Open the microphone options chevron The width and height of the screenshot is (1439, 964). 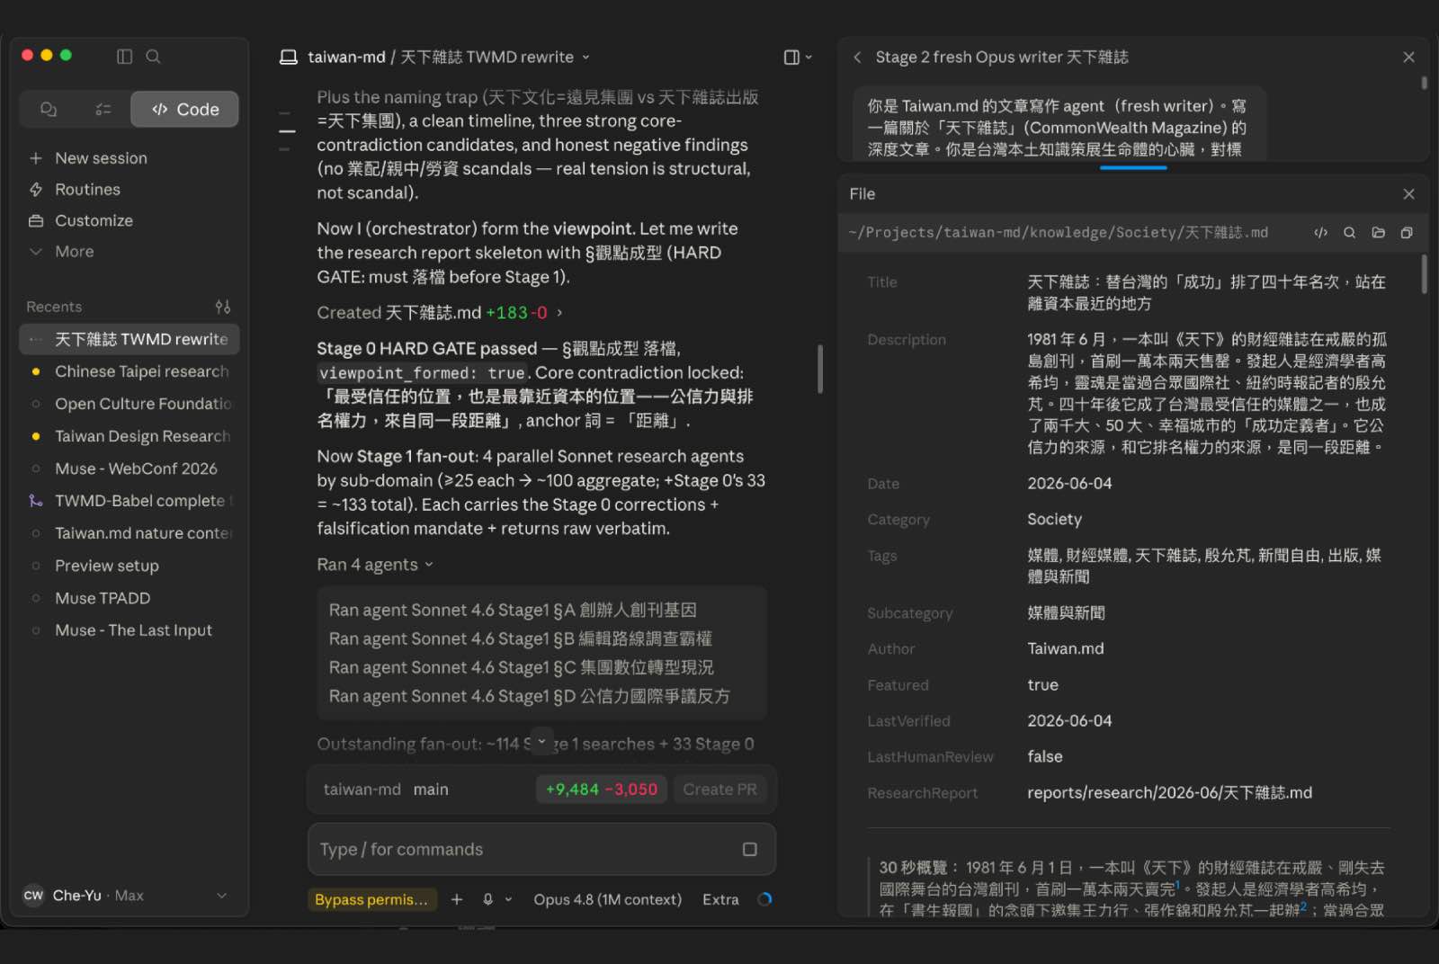(508, 900)
